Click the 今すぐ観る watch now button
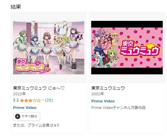Image resolution: width=167 pixels, height=136 pixels. [26, 116]
